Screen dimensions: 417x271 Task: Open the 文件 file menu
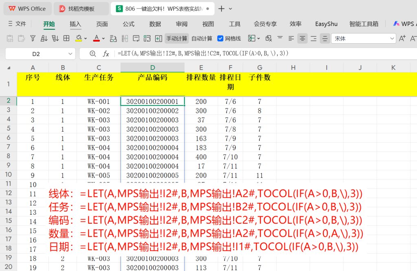click(17, 24)
